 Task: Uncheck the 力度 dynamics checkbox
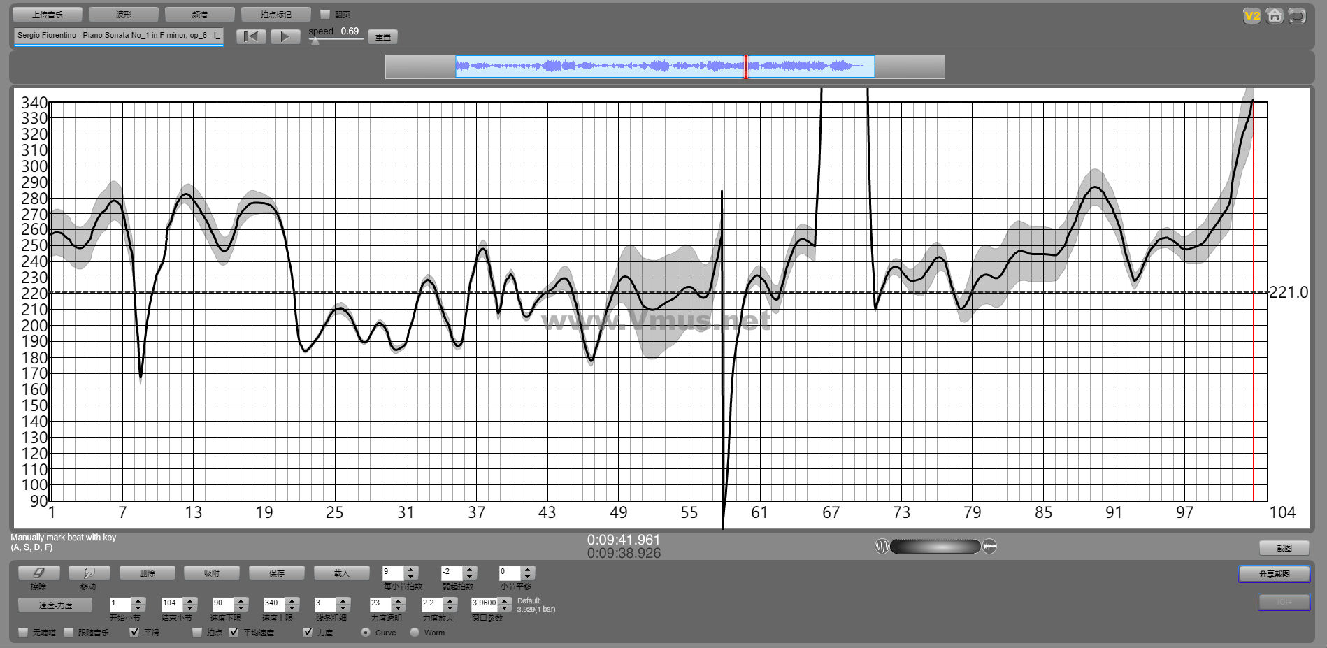(x=308, y=632)
